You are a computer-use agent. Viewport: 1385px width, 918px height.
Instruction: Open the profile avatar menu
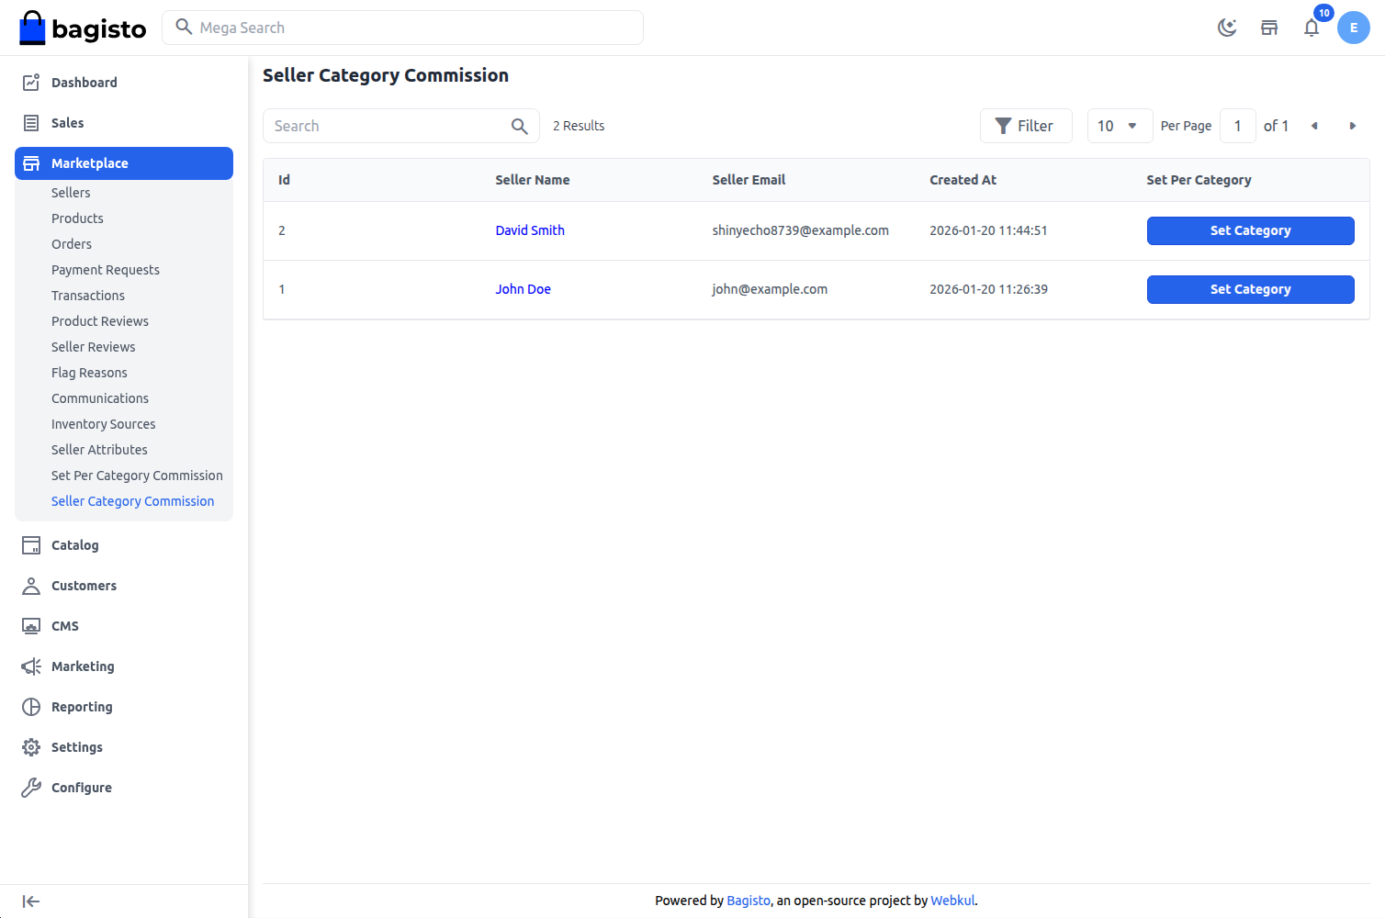pyautogui.click(x=1354, y=28)
